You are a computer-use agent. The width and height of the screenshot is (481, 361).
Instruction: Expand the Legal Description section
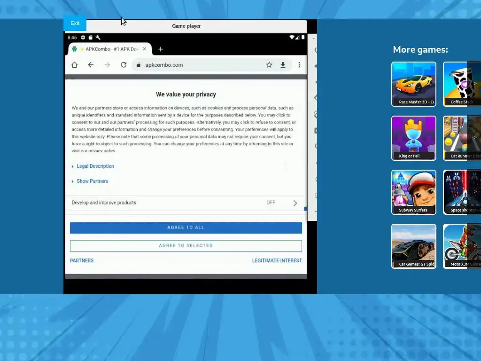(93, 166)
